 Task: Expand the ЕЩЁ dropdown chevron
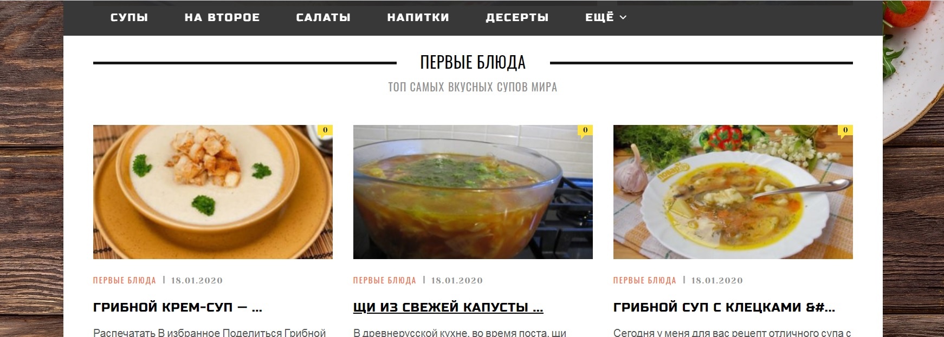[x=623, y=17]
